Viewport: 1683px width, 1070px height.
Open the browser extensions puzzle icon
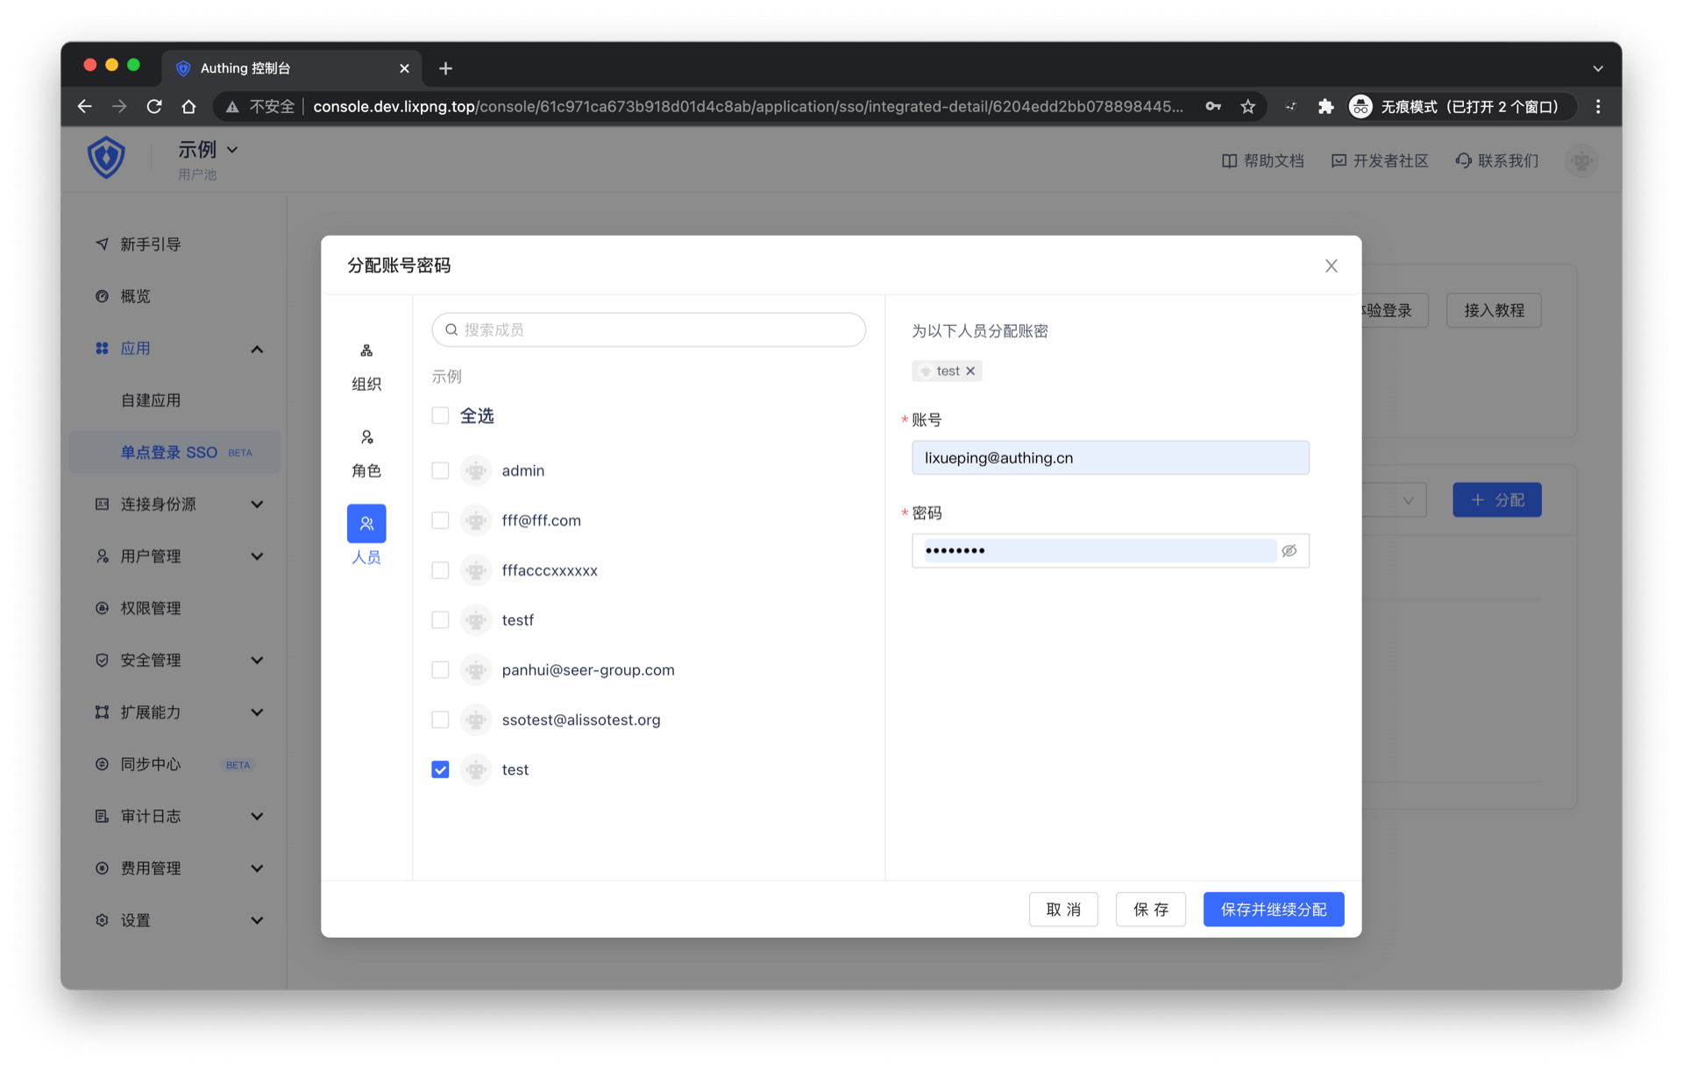[1325, 107]
